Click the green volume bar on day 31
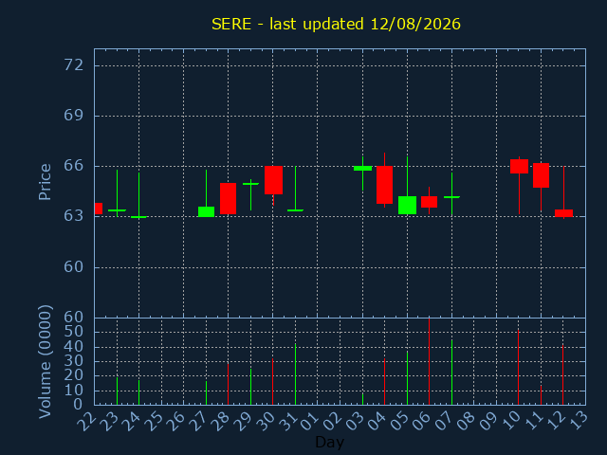This screenshot has width=607, height=455. pyautogui.click(x=295, y=374)
